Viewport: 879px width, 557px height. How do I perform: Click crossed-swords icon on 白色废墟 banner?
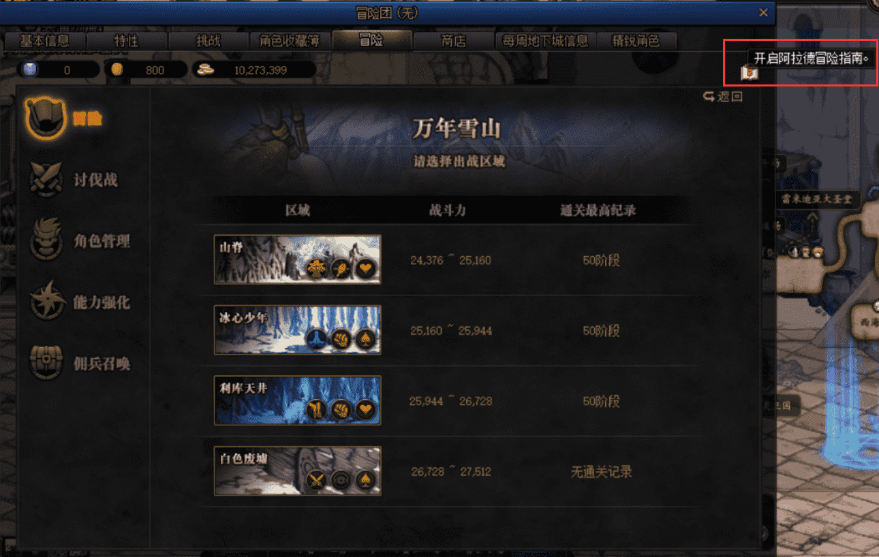pos(316,479)
